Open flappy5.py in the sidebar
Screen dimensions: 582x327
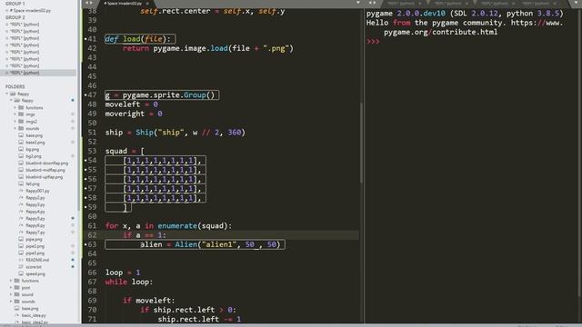coord(35,219)
